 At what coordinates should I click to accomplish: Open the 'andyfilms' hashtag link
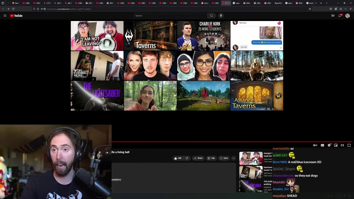(116, 180)
